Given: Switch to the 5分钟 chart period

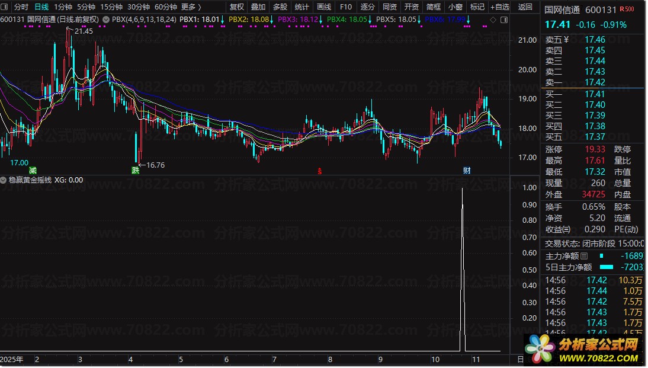Looking at the screenshot, I should (86, 7).
